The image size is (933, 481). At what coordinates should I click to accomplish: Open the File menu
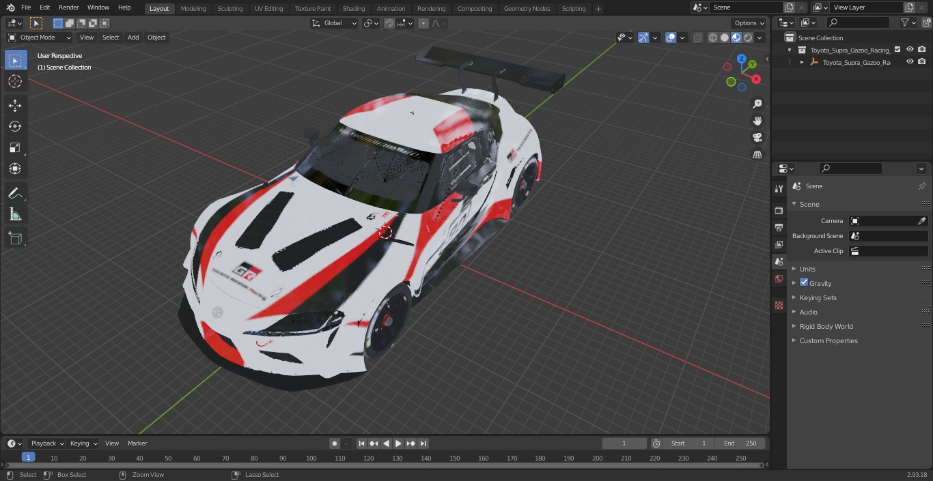(x=26, y=8)
